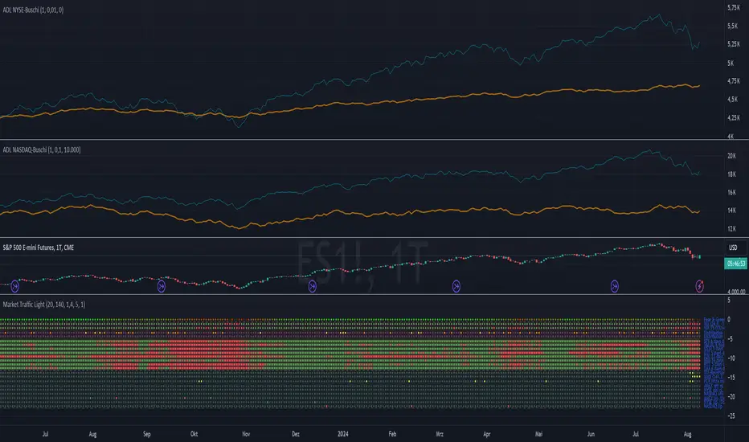Click the 5,5K price axis label

732,26
